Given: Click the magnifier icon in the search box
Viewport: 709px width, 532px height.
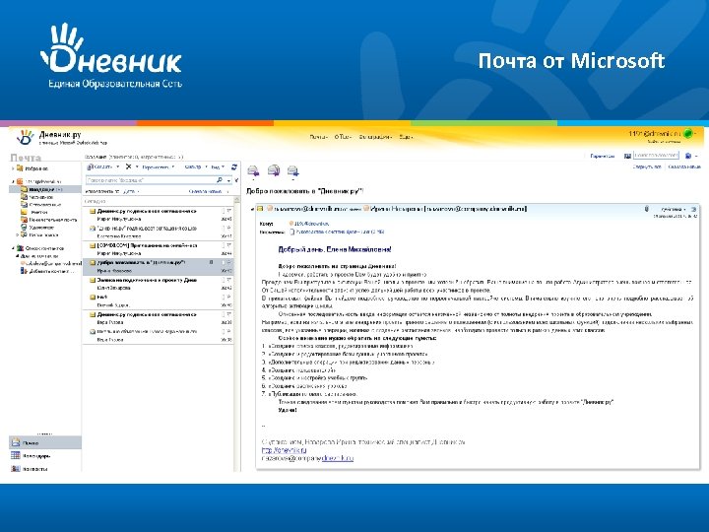Looking at the screenshot, I should point(220,180).
